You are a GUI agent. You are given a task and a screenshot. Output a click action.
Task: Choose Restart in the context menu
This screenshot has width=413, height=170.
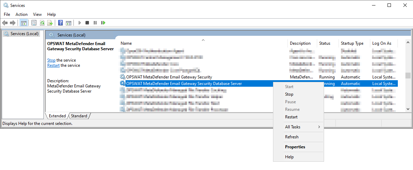[x=298, y=117]
